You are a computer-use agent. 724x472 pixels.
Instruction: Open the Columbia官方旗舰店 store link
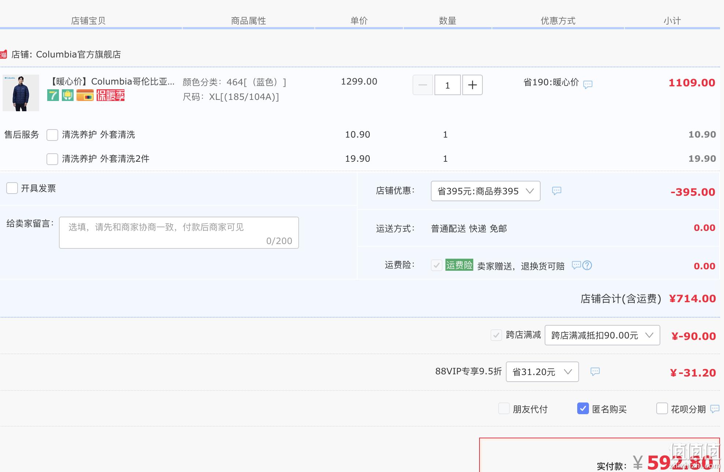[x=78, y=55]
